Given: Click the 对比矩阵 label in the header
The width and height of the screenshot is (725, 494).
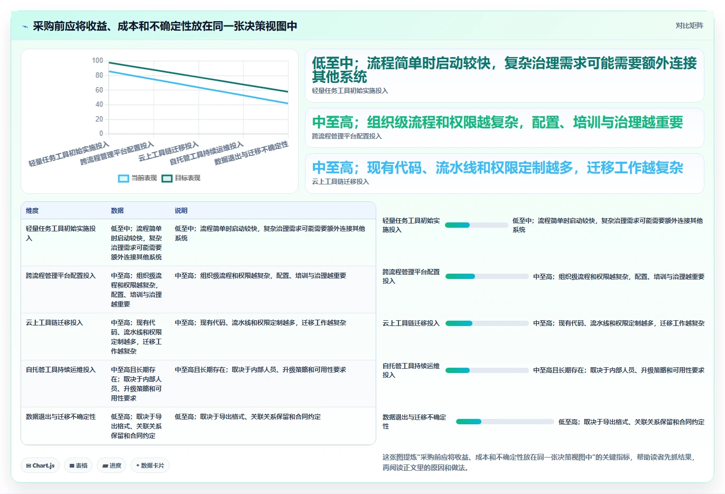Looking at the screenshot, I should 690,25.
